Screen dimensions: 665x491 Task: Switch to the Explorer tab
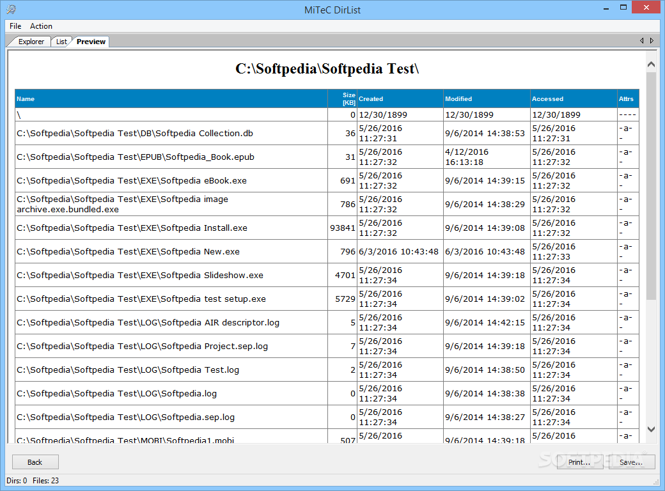(31, 42)
